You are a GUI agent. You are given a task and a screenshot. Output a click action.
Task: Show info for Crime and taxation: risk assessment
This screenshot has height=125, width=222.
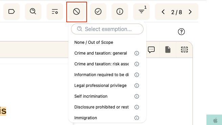tap(137, 64)
